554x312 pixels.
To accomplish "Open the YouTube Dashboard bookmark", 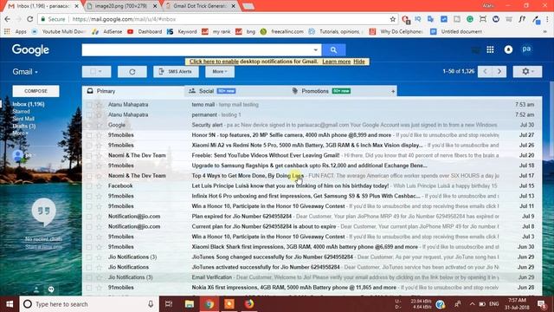I will [x=145, y=31].
